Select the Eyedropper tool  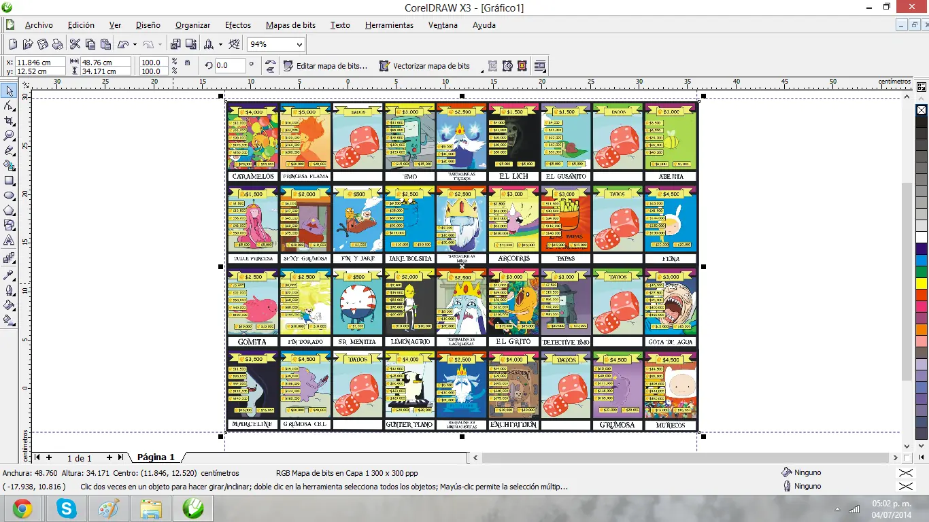tap(10, 275)
